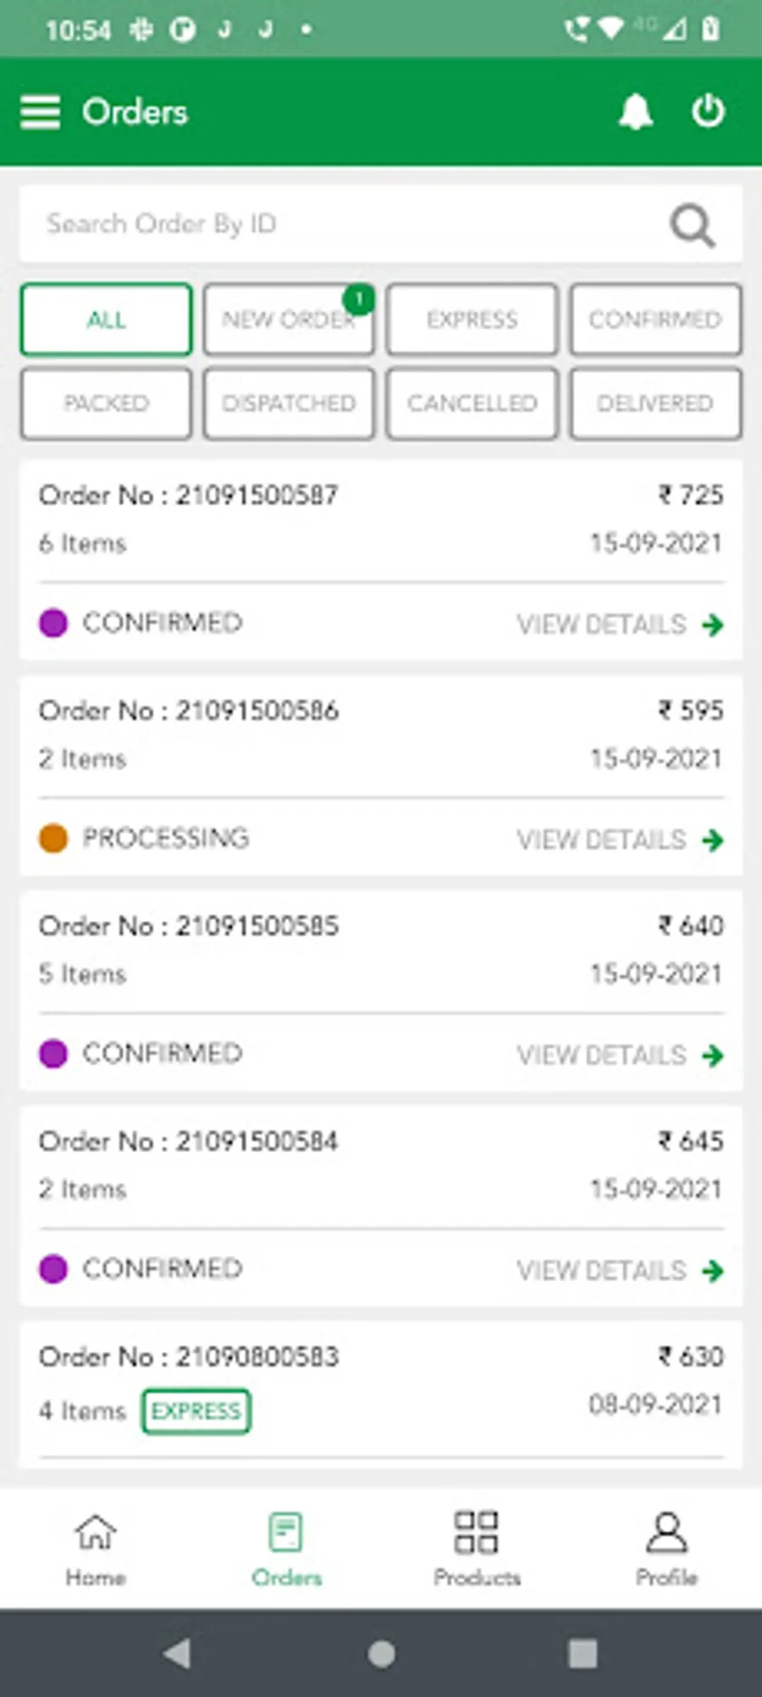Show DELIVERED orders
The height and width of the screenshot is (1697, 762).
pos(655,403)
